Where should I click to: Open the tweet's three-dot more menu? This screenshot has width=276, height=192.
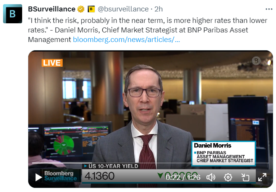269,9
